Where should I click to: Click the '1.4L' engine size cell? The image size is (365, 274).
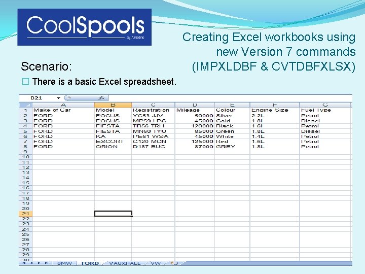point(275,136)
